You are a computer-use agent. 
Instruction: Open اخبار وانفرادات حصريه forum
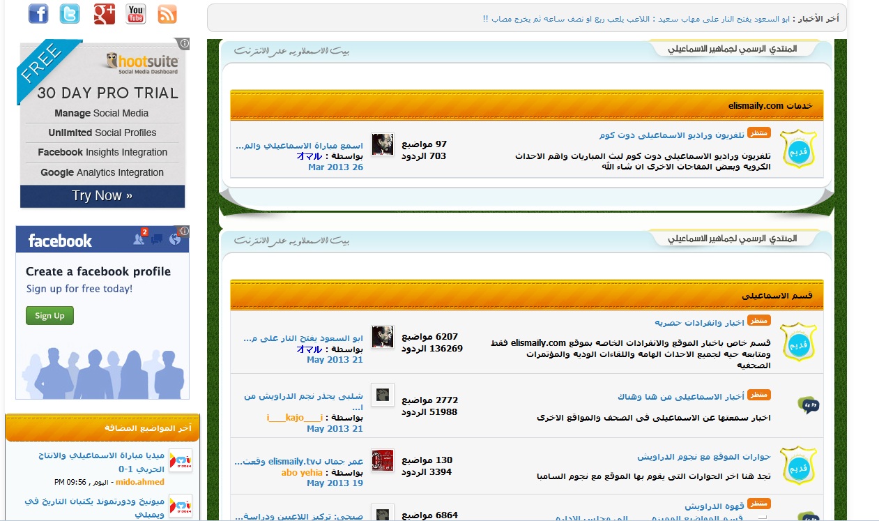[x=700, y=322]
